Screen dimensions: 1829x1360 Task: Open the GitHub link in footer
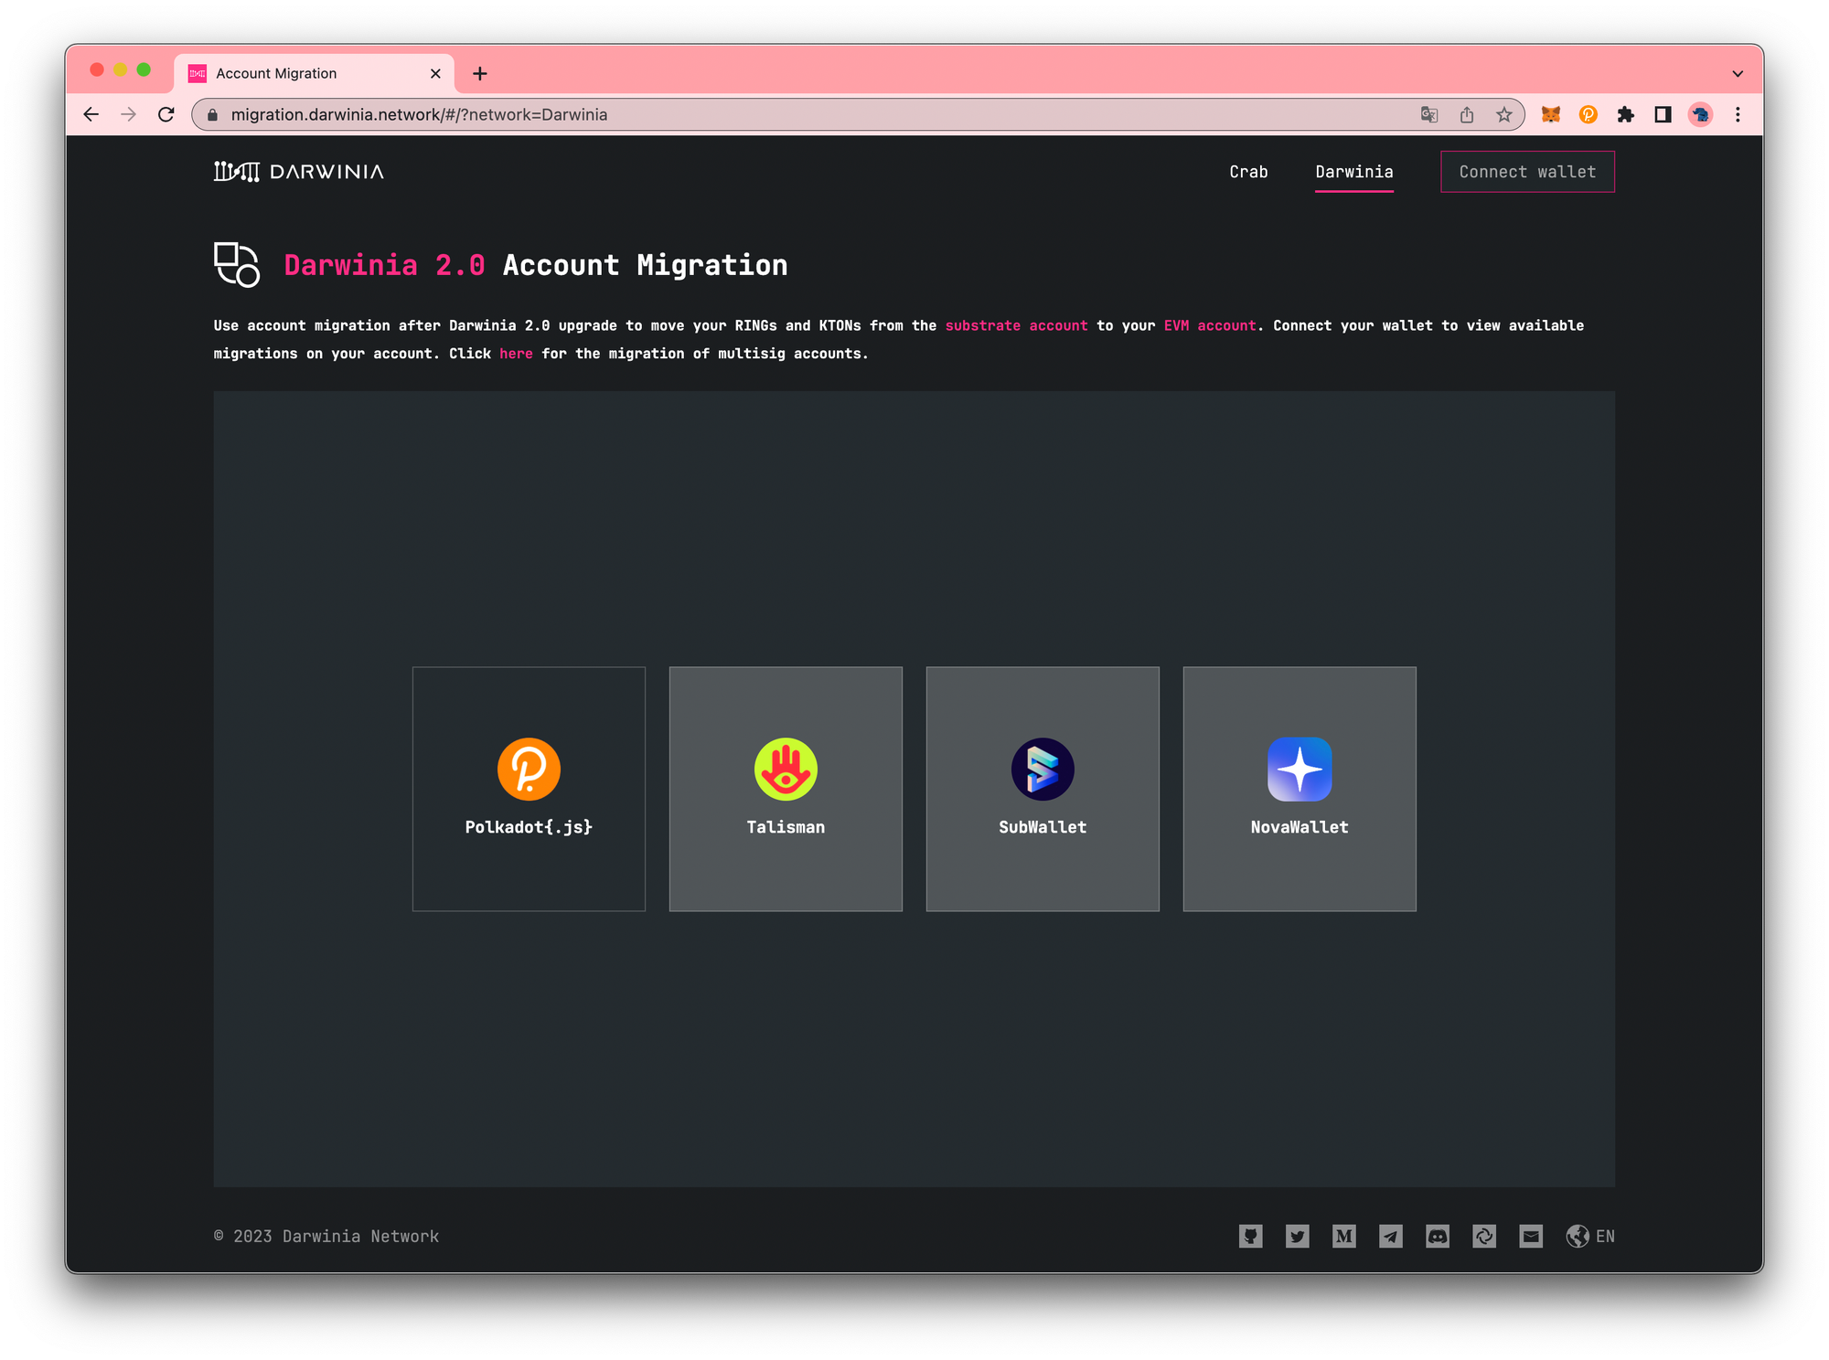coord(1250,1237)
